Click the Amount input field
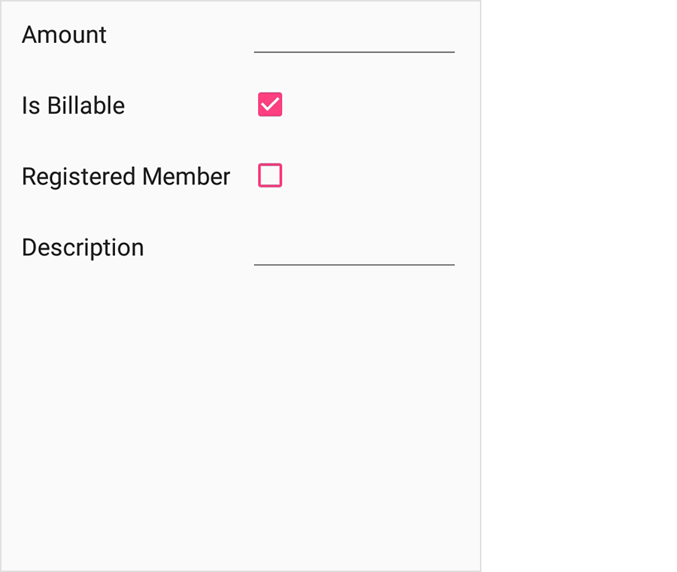 click(354, 38)
